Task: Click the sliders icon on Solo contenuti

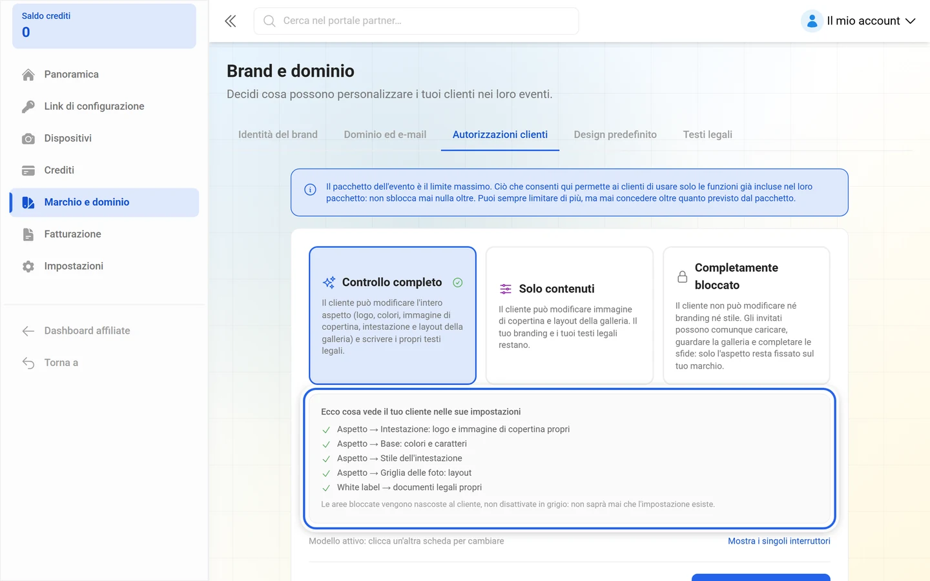Action: [x=506, y=289]
